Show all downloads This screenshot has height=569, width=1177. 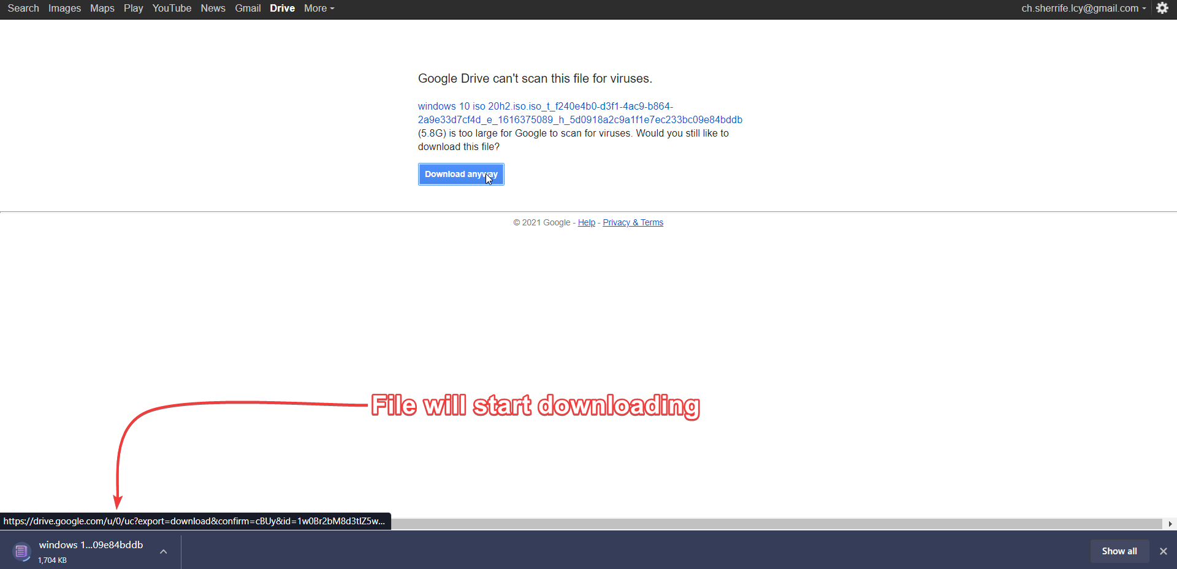[x=1119, y=551]
